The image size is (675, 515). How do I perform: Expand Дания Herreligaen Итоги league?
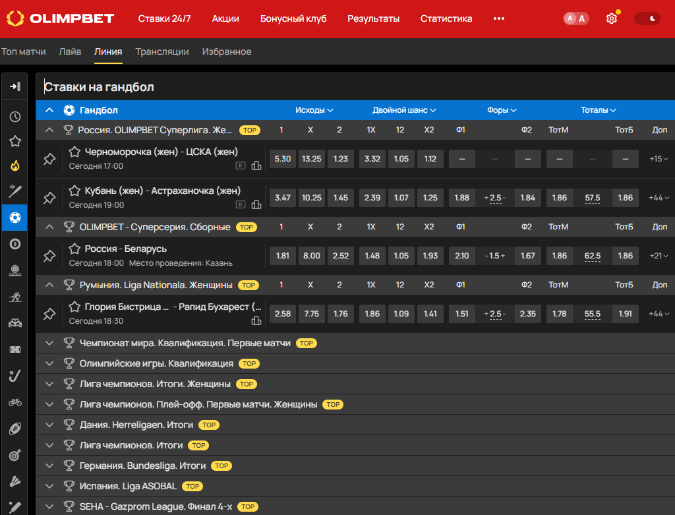point(49,425)
